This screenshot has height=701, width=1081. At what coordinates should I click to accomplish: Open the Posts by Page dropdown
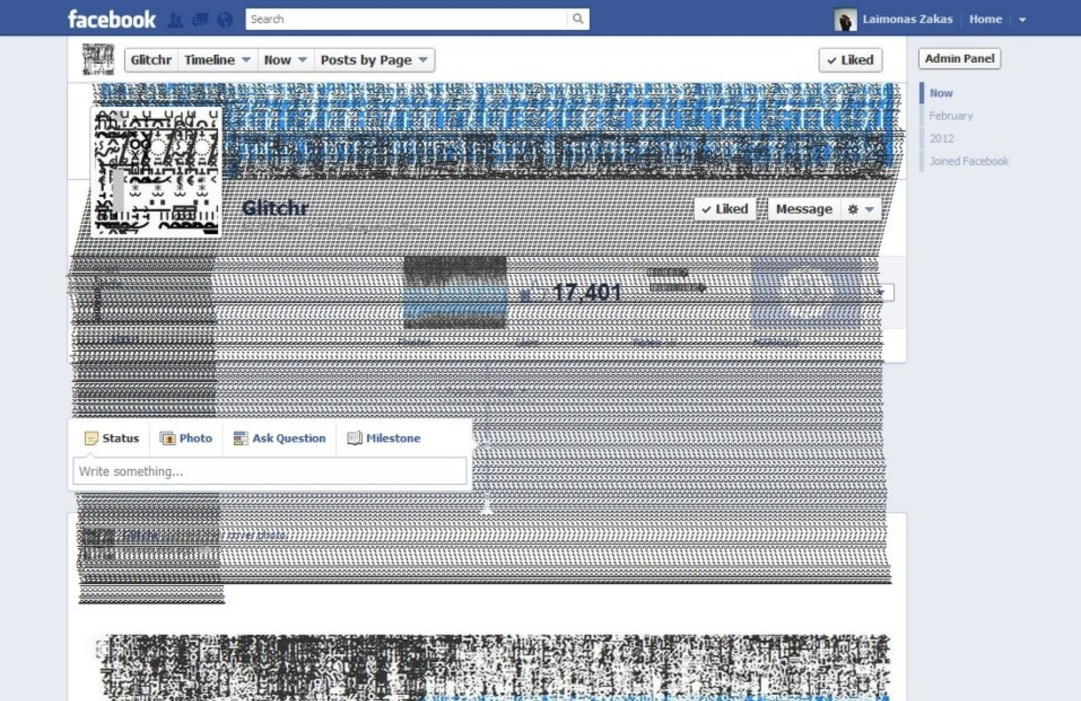click(x=374, y=60)
